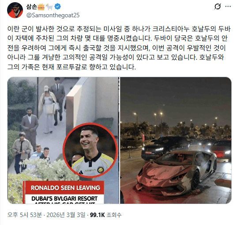Click the circular Ronaldo portrait inset
Viewport: 238px width, 225px height.
click(x=91, y=151)
